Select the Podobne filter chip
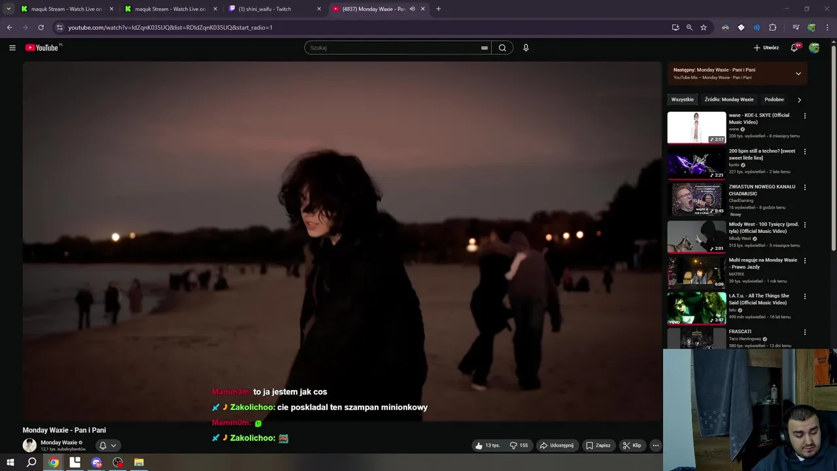Screen dimensions: 837x471 [x=774, y=99]
